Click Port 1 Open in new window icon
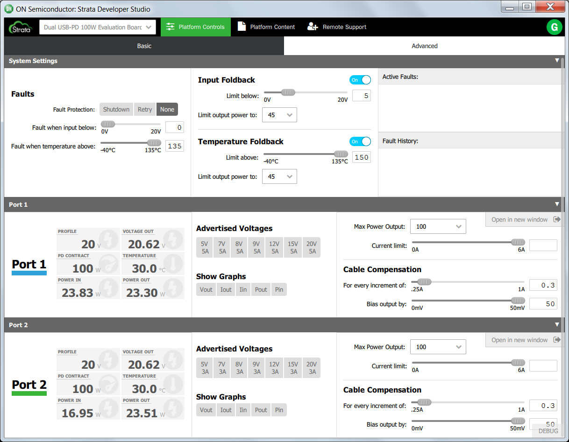Image resolution: width=569 pixels, height=442 pixels. (556, 219)
